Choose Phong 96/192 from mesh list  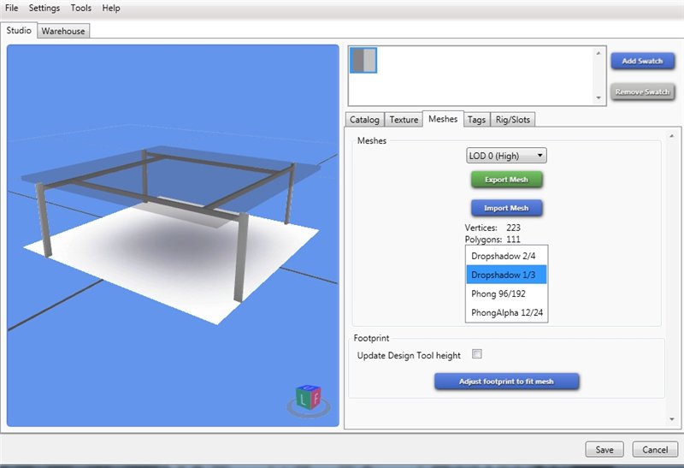505,293
